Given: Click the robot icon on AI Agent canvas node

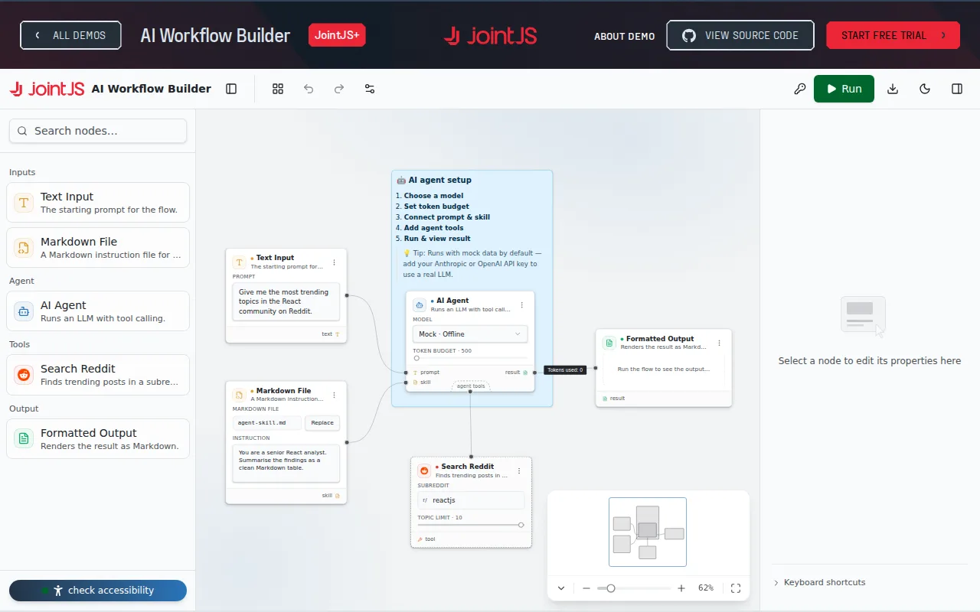Looking at the screenshot, I should pos(419,304).
